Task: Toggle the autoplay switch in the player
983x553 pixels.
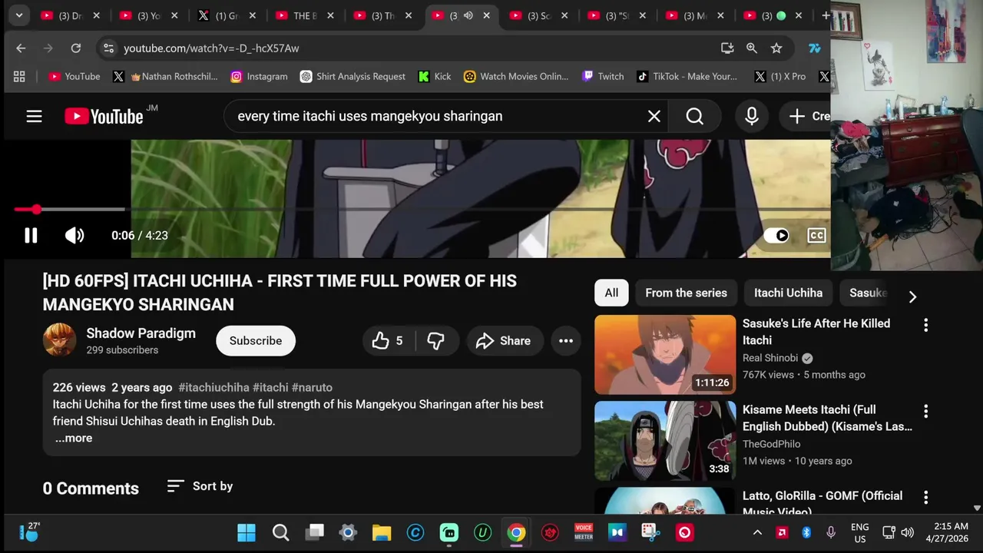Action: tap(776, 236)
